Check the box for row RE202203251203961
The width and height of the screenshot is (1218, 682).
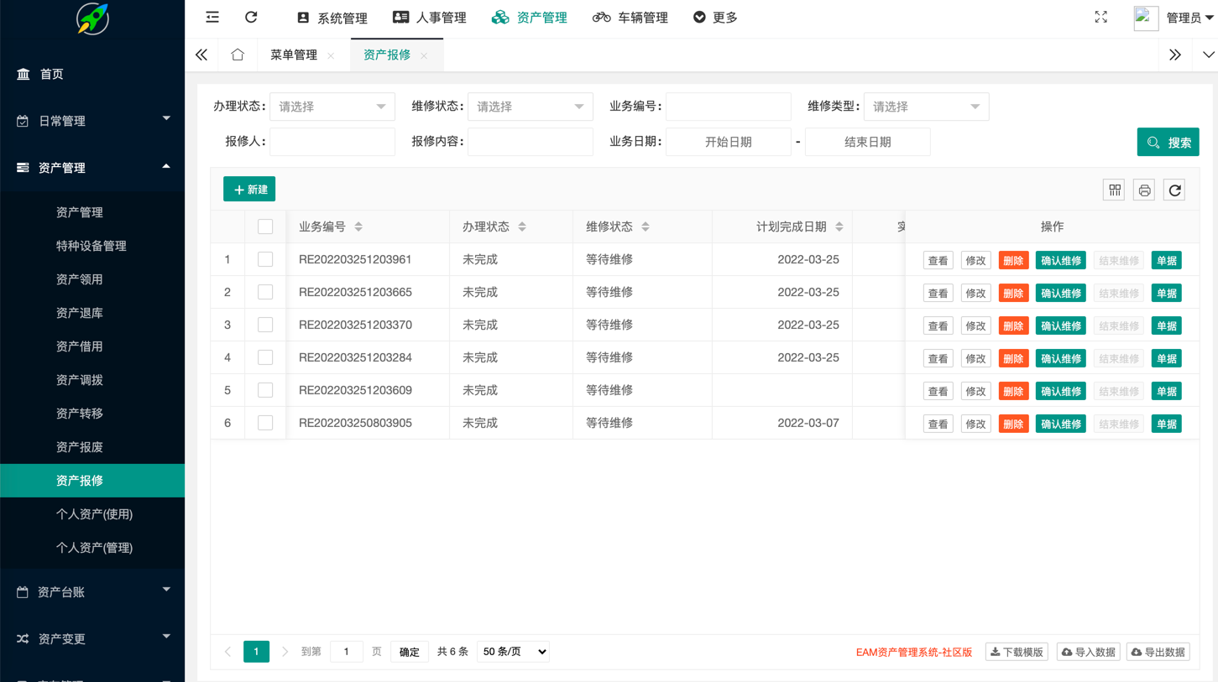pyautogui.click(x=265, y=259)
